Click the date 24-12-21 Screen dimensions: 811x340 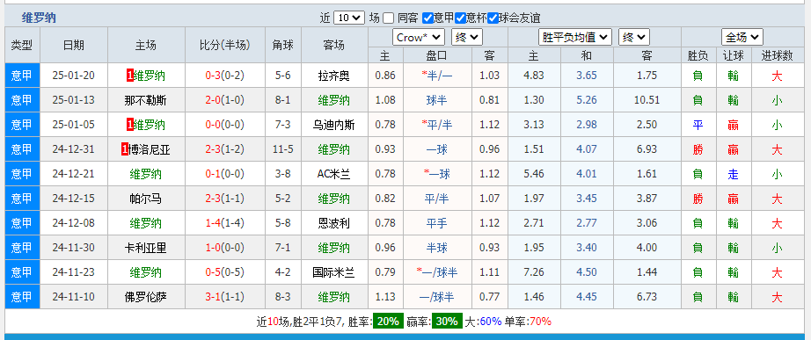point(73,174)
